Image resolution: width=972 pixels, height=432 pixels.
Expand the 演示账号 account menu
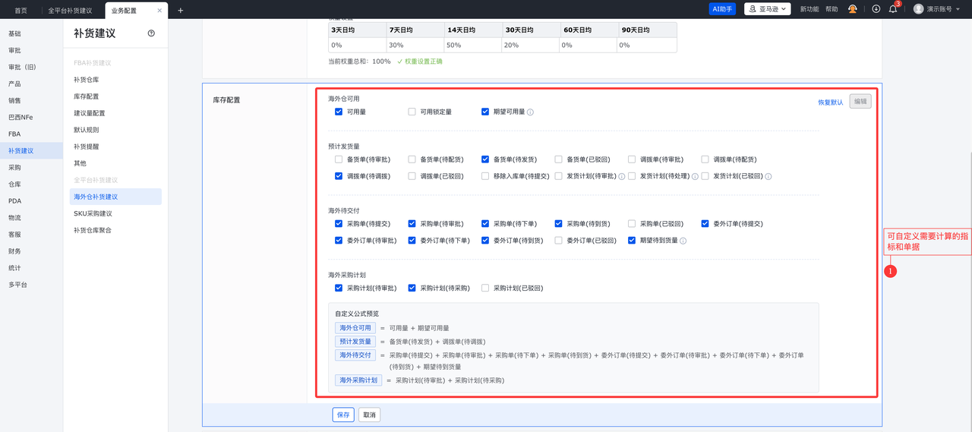[x=937, y=9]
